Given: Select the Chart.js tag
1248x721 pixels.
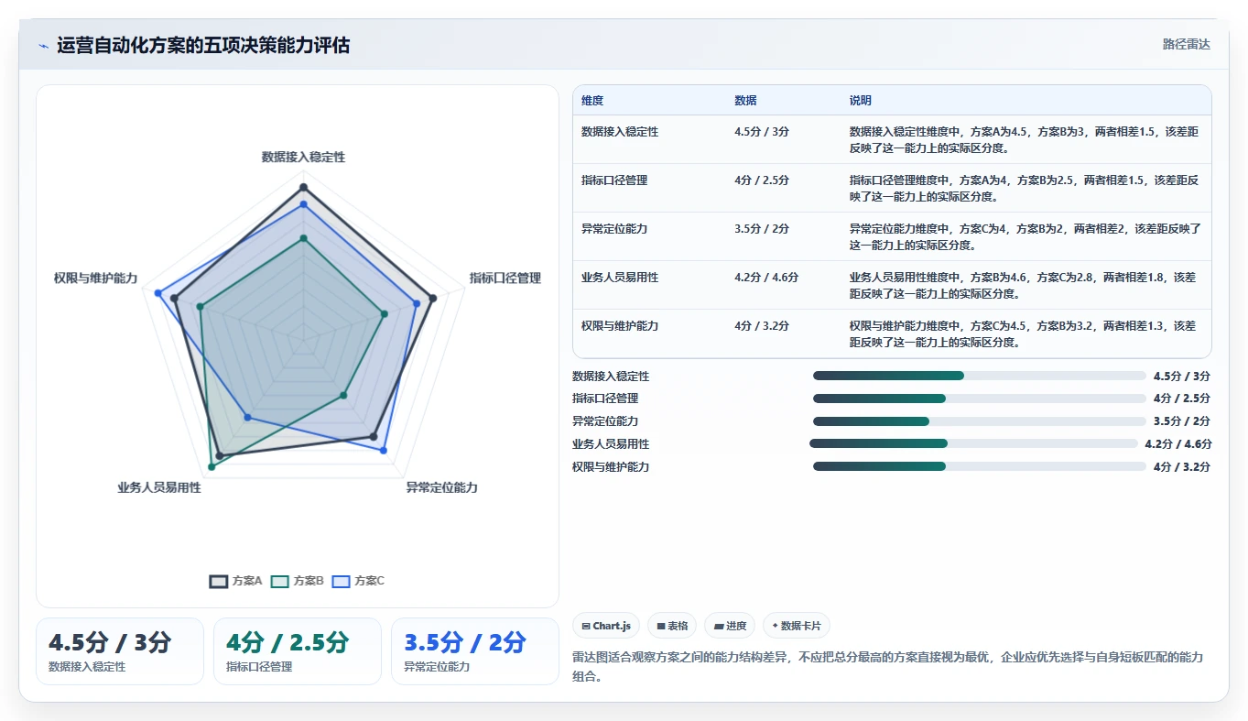Looking at the screenshot, I should [x=606, y=626].
